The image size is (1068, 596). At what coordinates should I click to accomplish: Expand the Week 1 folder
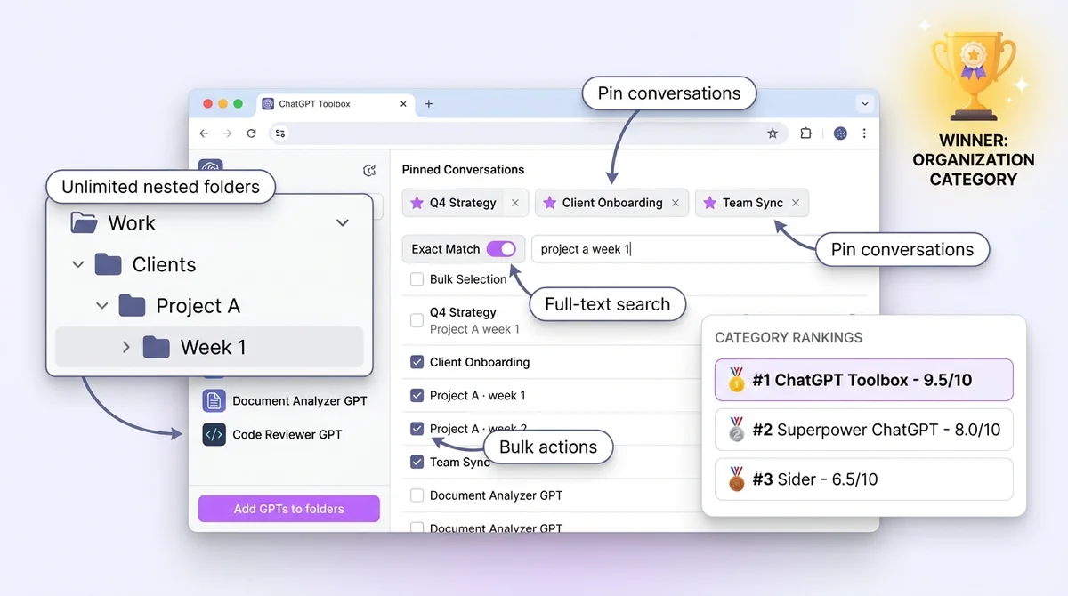[x=127, y=347]
